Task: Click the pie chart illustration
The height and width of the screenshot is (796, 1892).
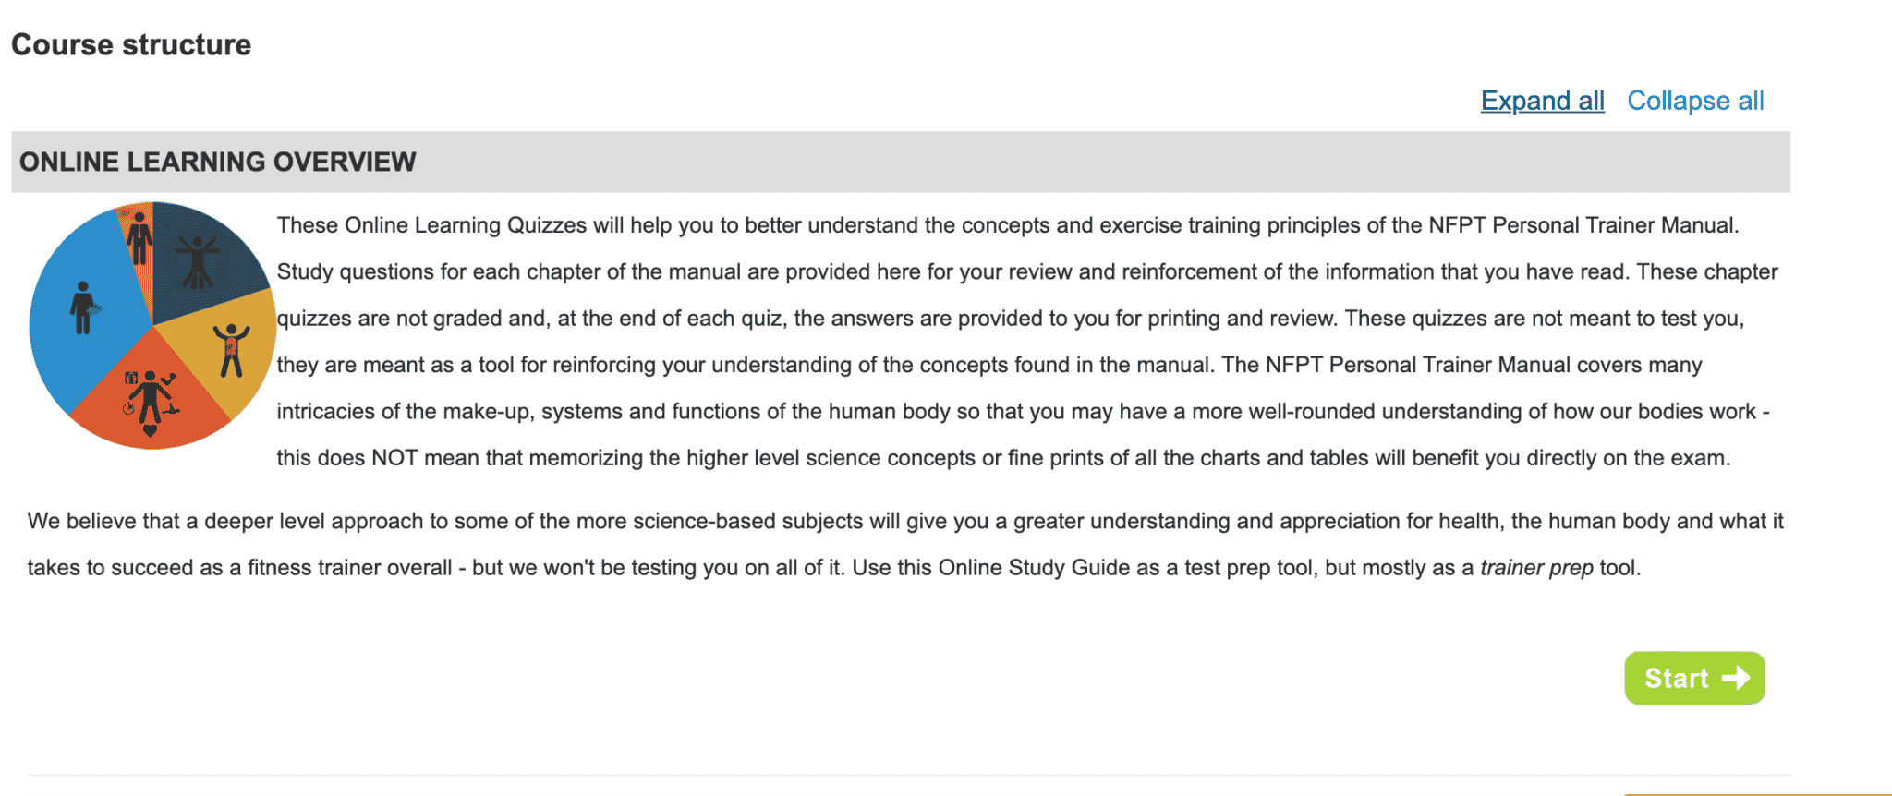Action: click(x=152, y=323)
